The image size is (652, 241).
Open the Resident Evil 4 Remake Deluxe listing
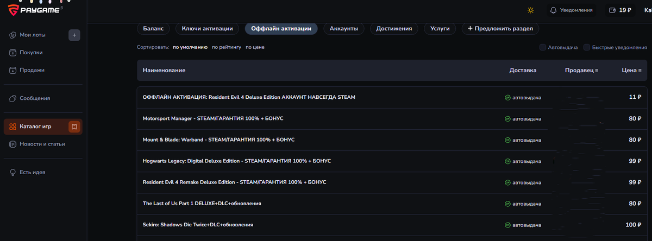coord(234,182)
